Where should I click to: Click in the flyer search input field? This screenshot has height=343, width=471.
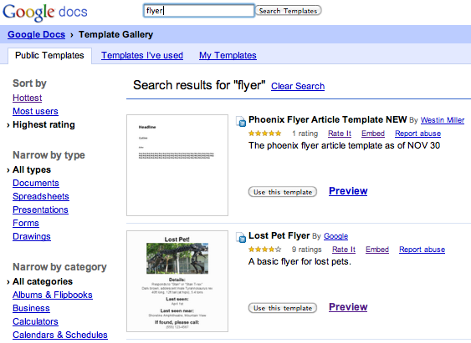[x=199, y=11]
